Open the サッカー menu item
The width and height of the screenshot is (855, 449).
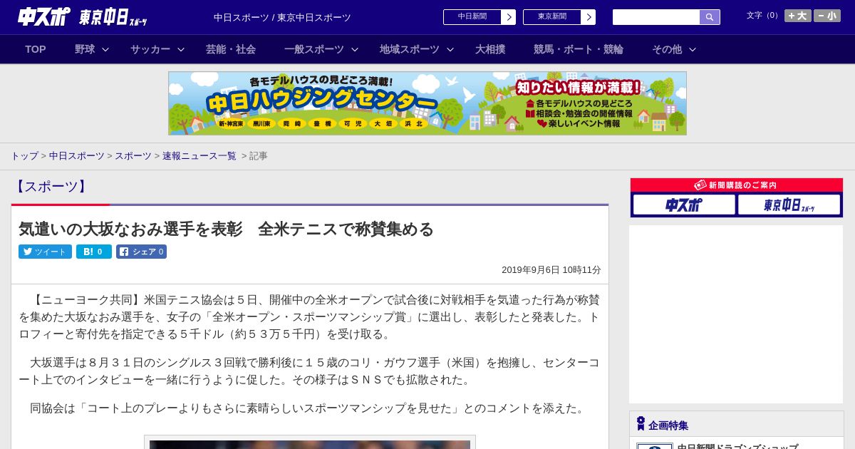(150, 49)
